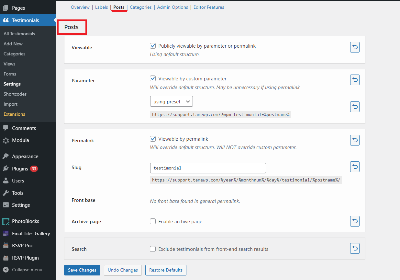Screen dimensions: 400x280
Task: Open the Import submenu link
Action: click(11, 104)
